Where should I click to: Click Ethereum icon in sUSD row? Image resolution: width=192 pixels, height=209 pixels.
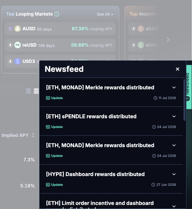(x=134, y=45)
